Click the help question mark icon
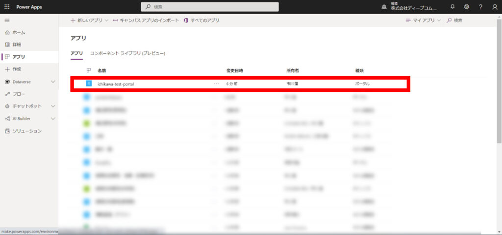Image resolution: width=502 pixels, height=235 pixels. coord(480,7)
